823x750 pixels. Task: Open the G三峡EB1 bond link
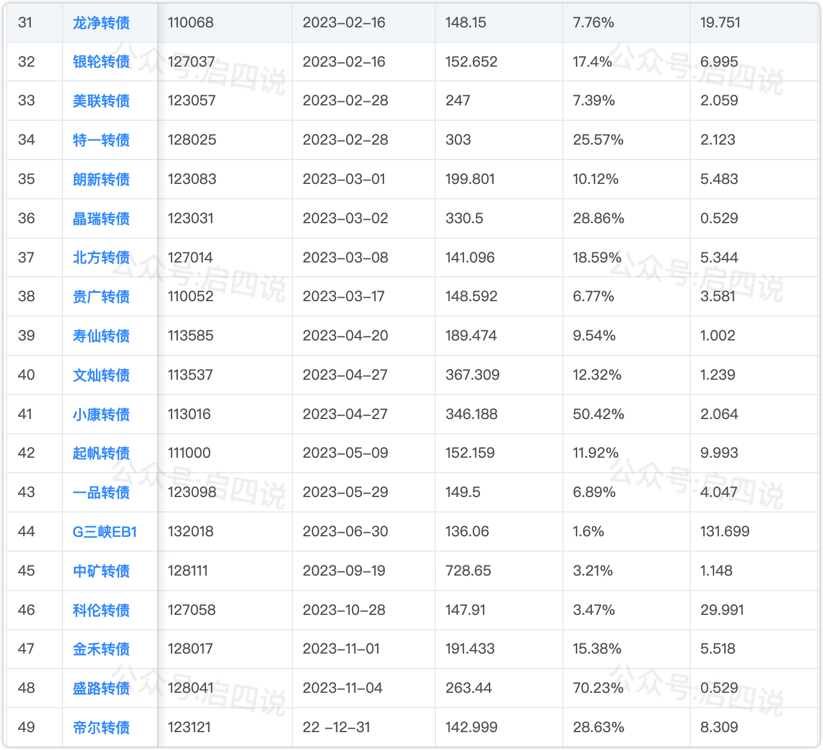point(105,532)
